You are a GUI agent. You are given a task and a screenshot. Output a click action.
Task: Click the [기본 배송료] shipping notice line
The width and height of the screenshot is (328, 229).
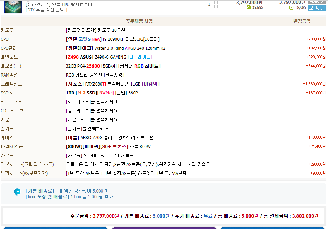tap(66, 191)
